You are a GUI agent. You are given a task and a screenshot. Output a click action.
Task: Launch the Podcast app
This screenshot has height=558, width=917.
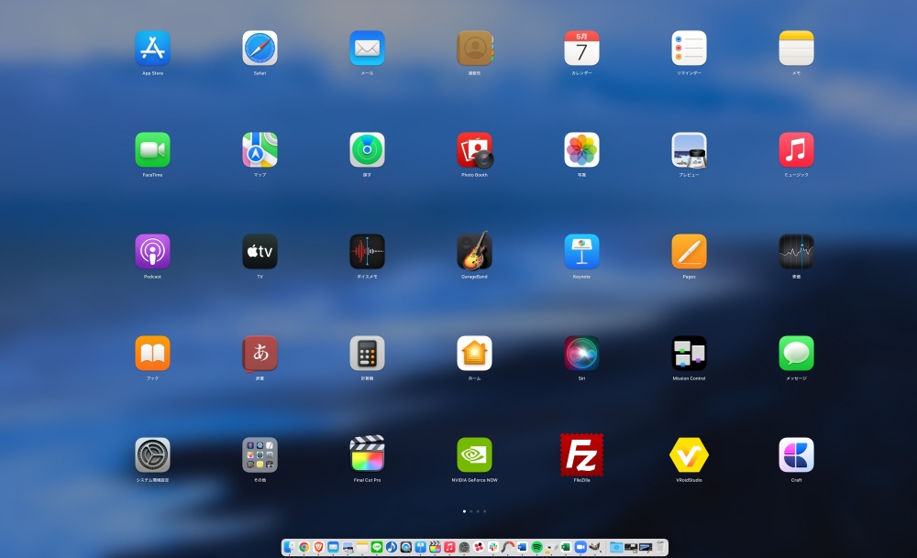coord(152,251)
